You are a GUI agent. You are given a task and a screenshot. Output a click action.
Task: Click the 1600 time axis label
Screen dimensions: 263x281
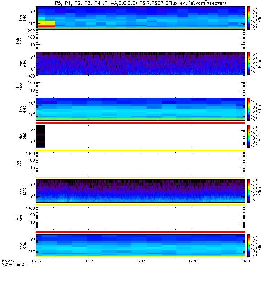click(36, 261)
